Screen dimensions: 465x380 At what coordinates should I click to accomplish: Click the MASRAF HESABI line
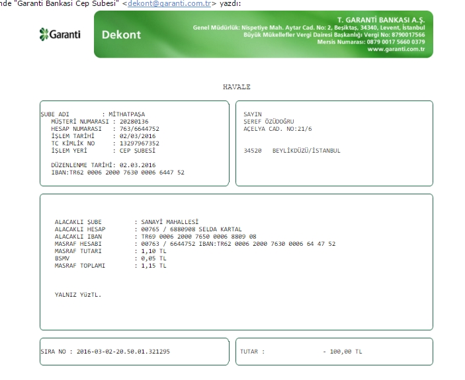pos(195,244)
